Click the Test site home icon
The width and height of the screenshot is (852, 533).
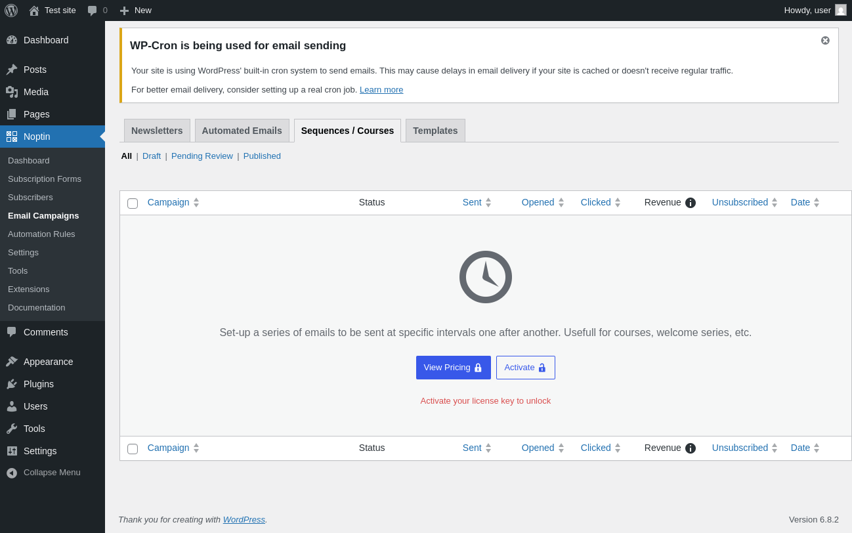[34, 11]
